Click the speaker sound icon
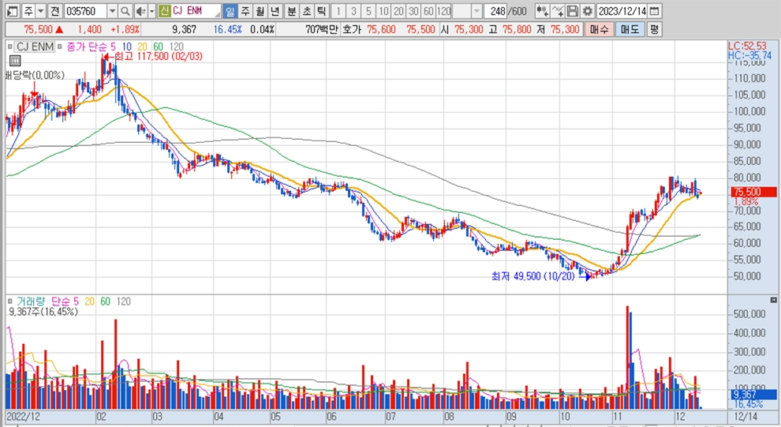Screen dimensions: 781x427 (x=140, y=11)
